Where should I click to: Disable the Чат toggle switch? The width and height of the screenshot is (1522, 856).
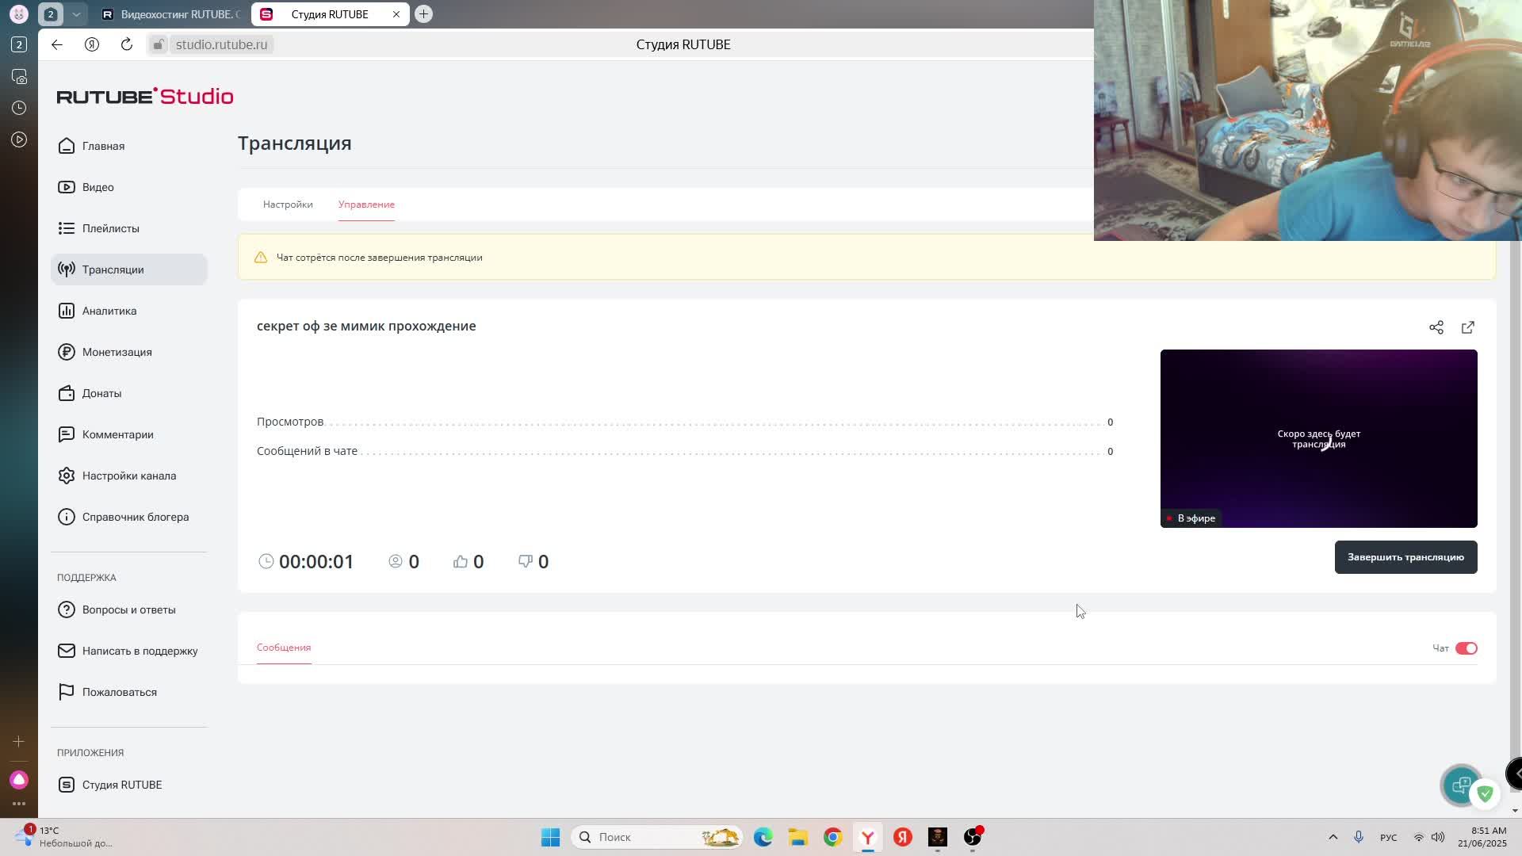[x=1466, y=648]
